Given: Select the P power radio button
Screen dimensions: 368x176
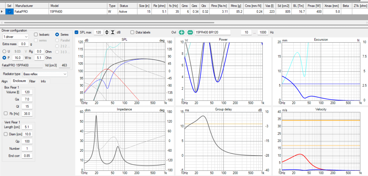Looking at the screenshot, I should [4, 58].
